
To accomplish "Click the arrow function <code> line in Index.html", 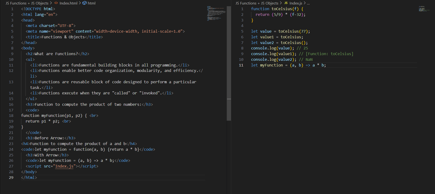I will [x=78, y=161].
